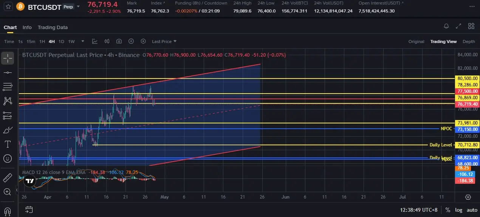Click the 73,150.00 blue NPOC price label
Viewport: 480px width, 217px height.
(468, 129)
